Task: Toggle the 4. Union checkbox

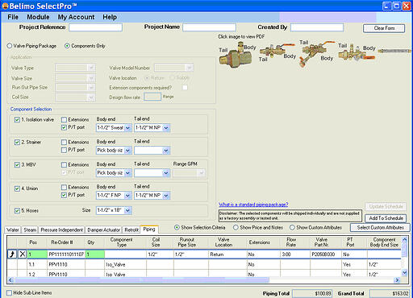Action: [17, 188]
